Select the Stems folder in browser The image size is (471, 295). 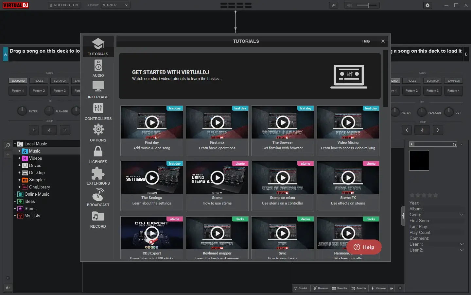pos(30,208)
